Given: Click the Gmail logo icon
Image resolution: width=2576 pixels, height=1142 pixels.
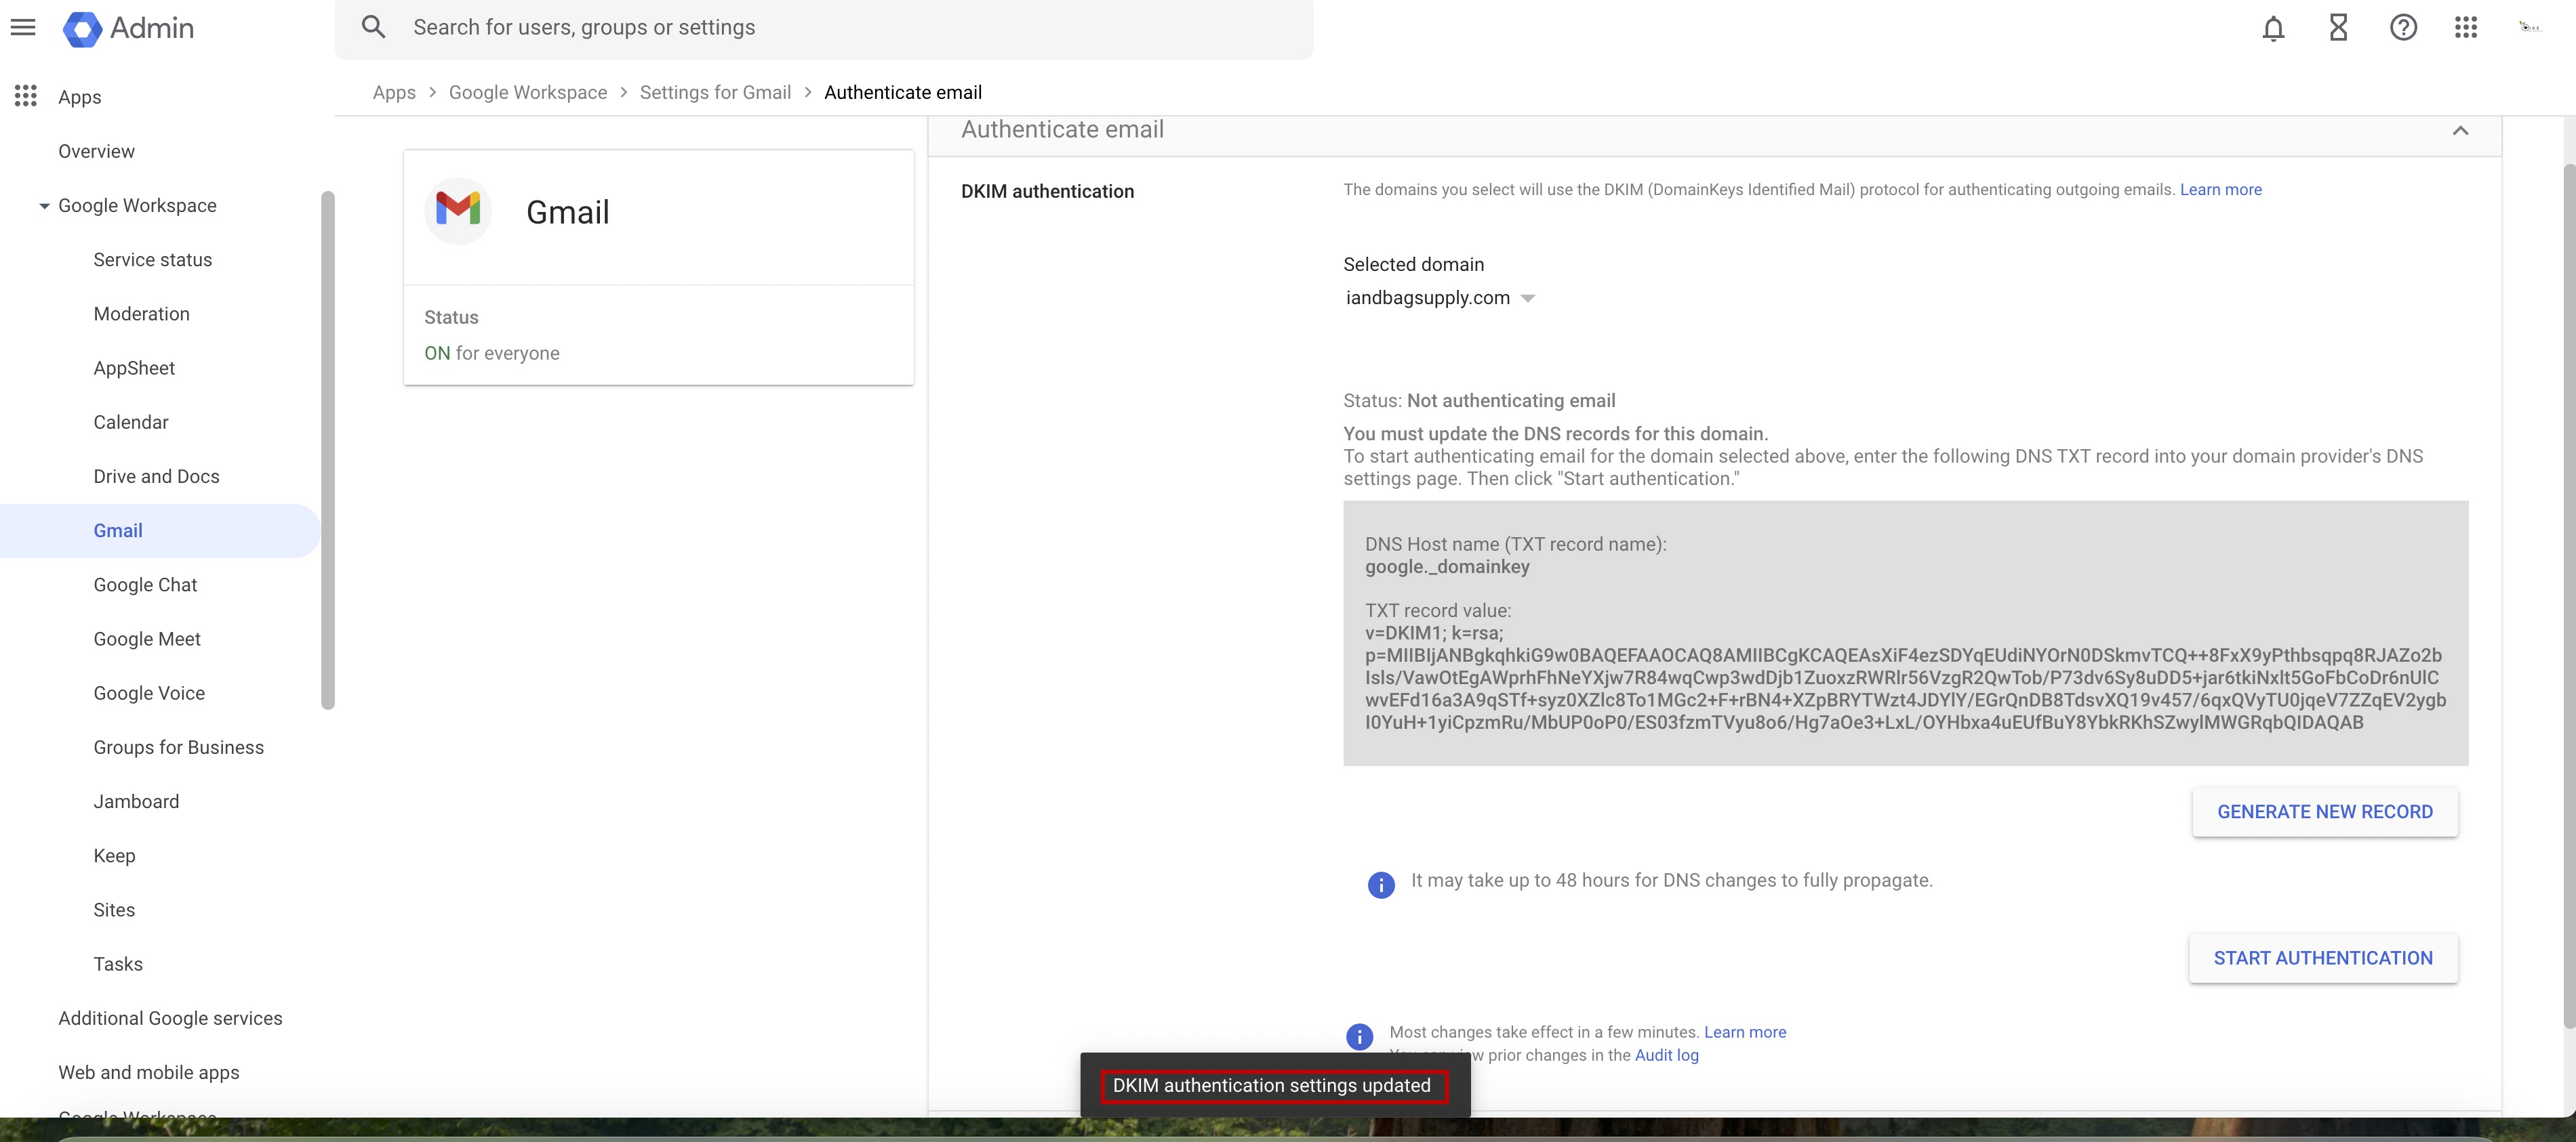Looking at the screenshot, I should (x=458, y=211).
